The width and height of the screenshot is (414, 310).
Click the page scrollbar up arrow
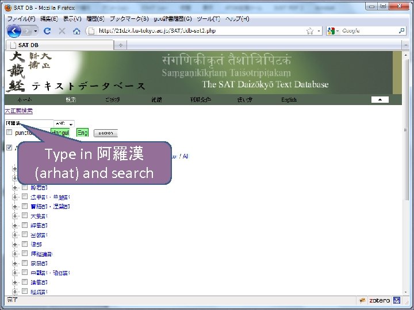406,55
